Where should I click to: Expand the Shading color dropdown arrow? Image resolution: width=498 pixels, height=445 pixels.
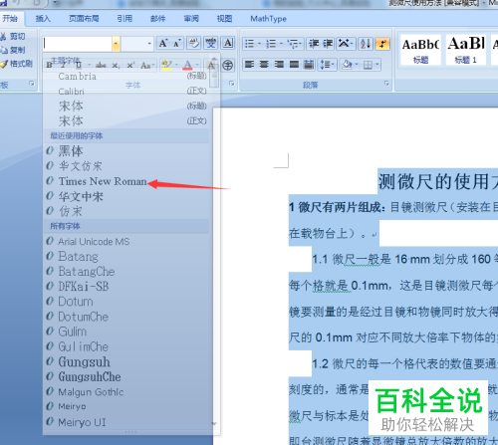pos(357,65)
